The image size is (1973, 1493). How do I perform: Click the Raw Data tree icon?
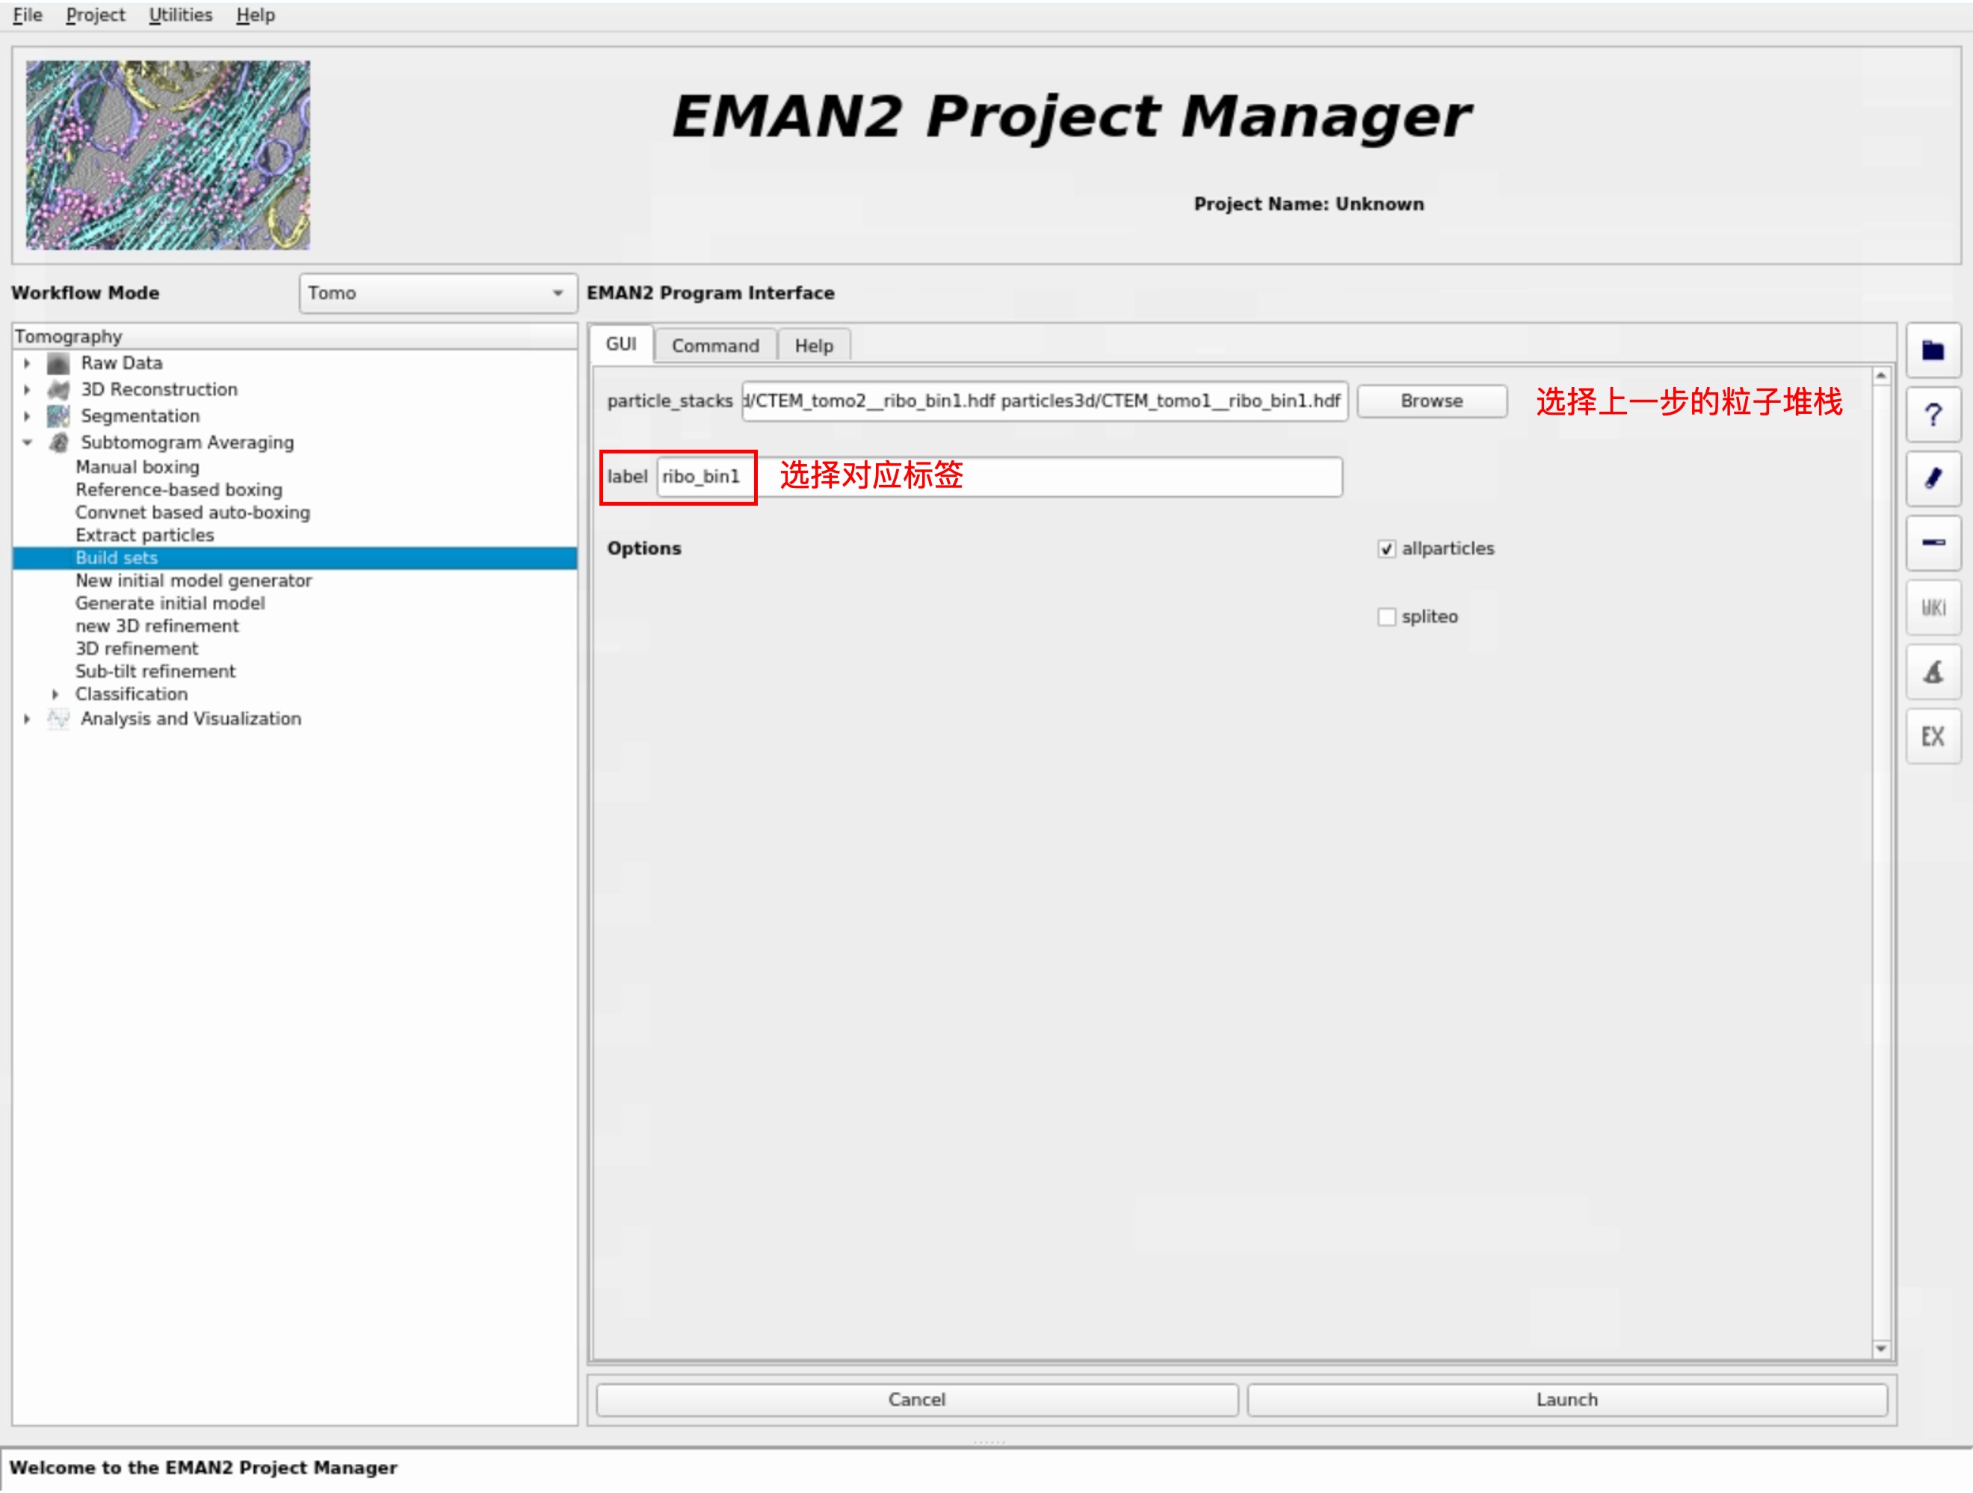(x=58, y=363)
